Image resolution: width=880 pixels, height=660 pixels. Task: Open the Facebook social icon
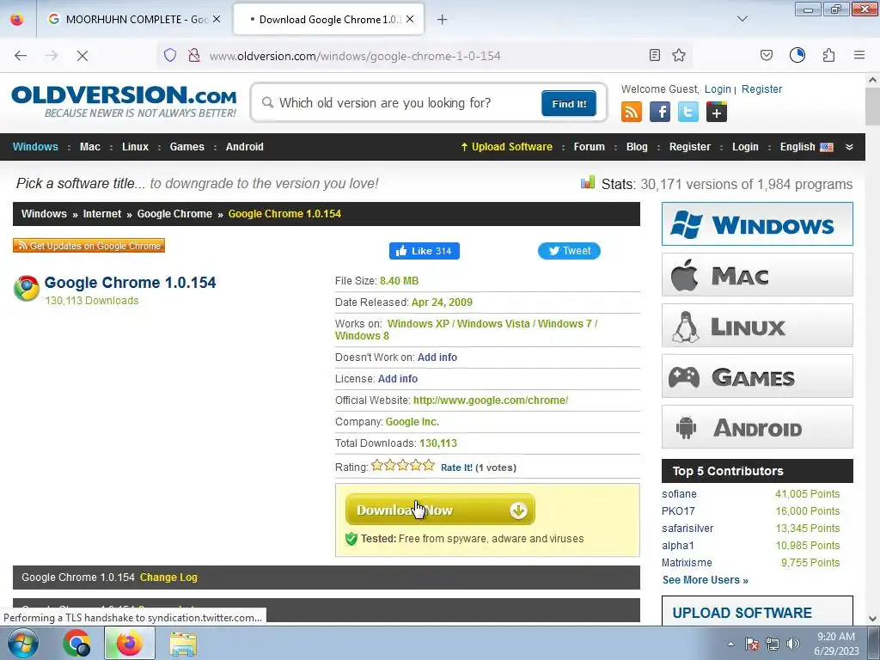coord(660,112)
